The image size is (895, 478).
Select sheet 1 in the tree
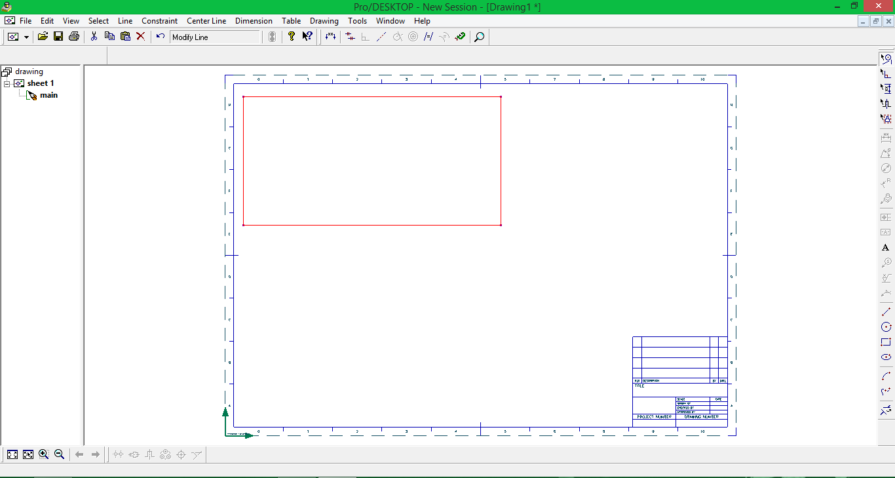41,83
